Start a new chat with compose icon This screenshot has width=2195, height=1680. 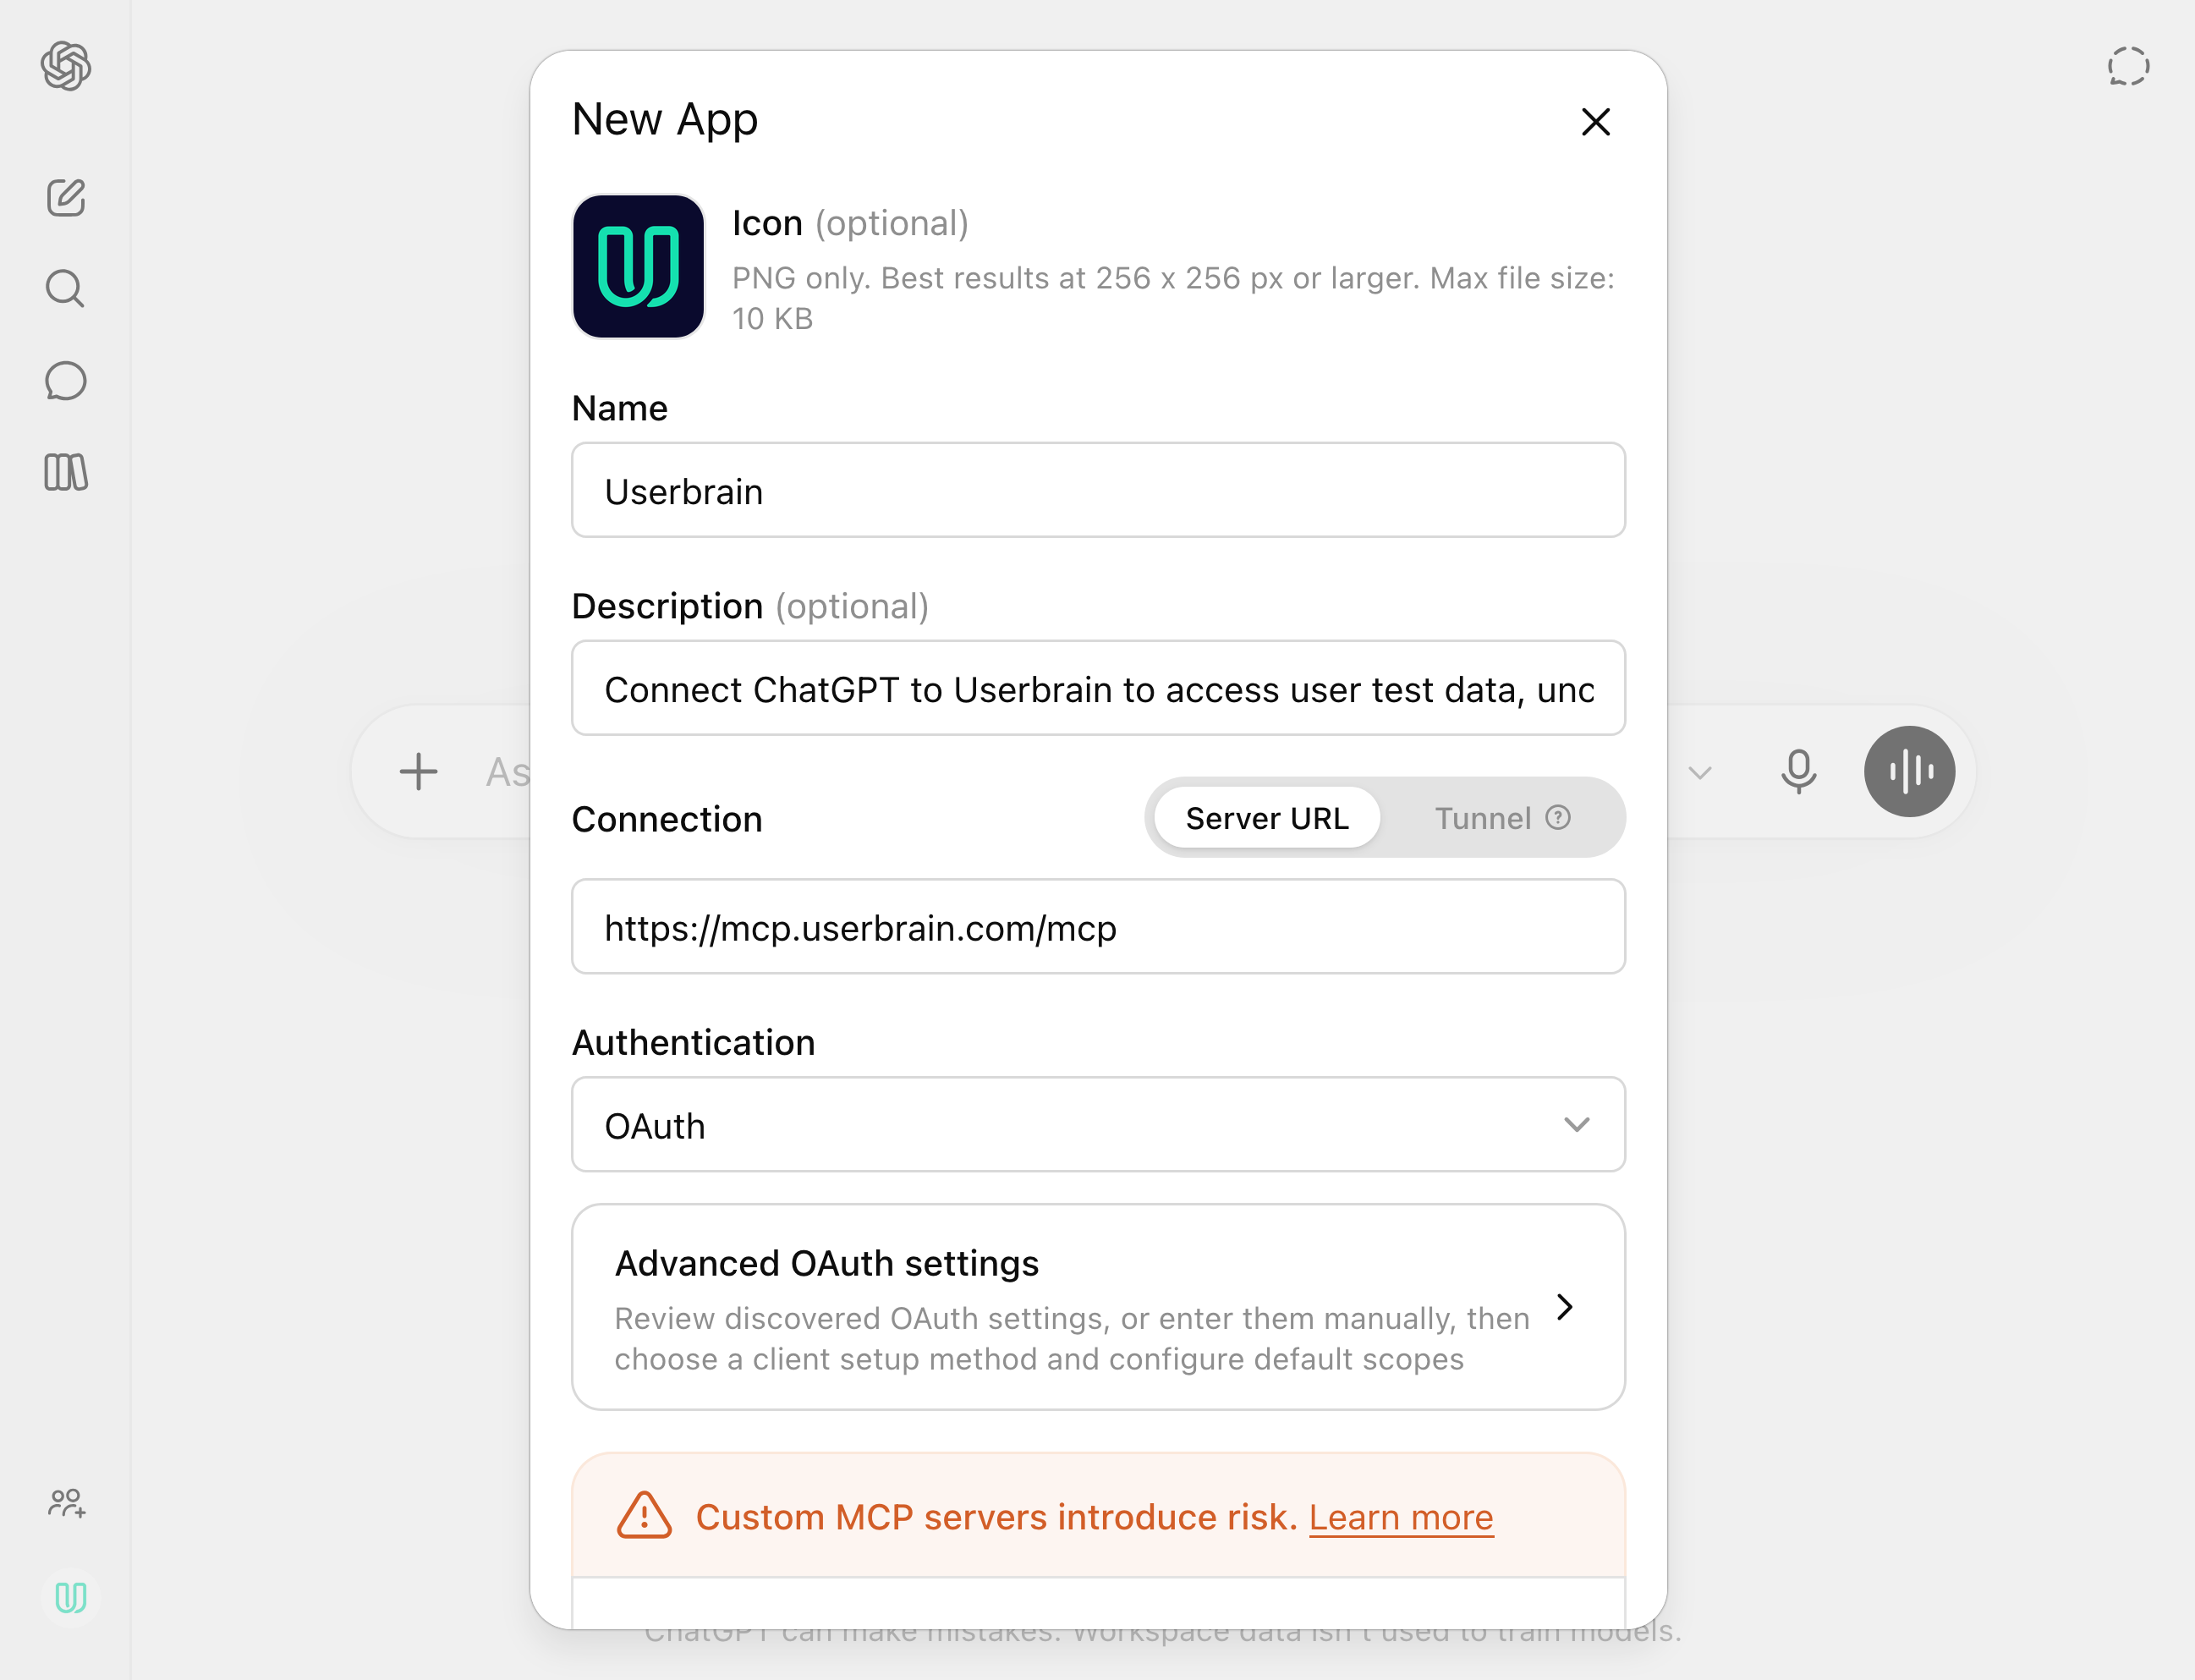[x=66, y=198]
